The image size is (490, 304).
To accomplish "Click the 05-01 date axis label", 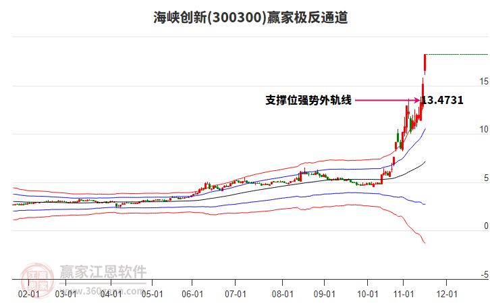I will click(152, 295).
